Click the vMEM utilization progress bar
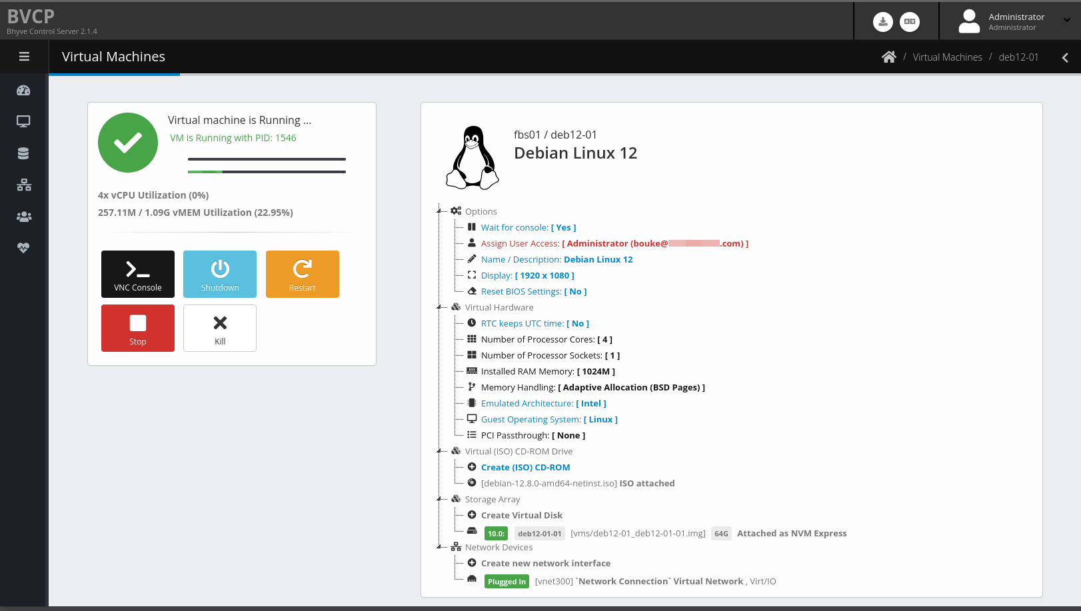This screenshot has height=611, width=1081. (x=267, y=172)
